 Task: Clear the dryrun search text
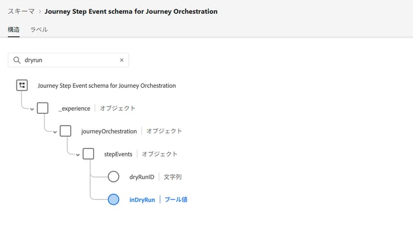122,60
